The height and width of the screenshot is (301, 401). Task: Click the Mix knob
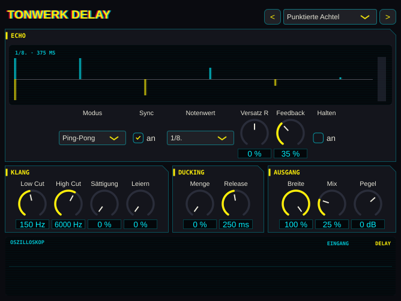[332, 204]
